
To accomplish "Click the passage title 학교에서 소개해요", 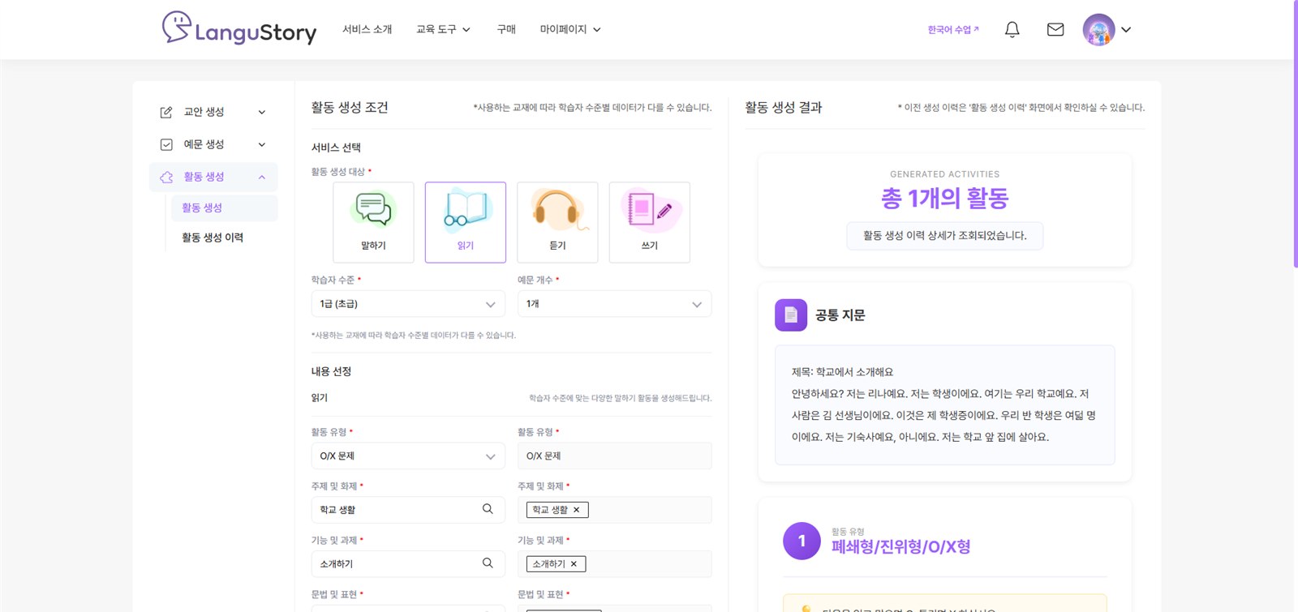I will pyautogui.click(x=842, y=372).
